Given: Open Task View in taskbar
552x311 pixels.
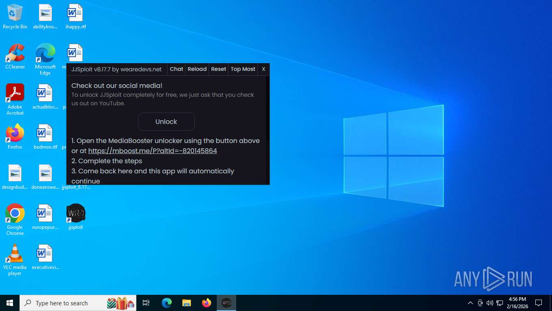Looking at the screenshot, I should tap(146, 303).
